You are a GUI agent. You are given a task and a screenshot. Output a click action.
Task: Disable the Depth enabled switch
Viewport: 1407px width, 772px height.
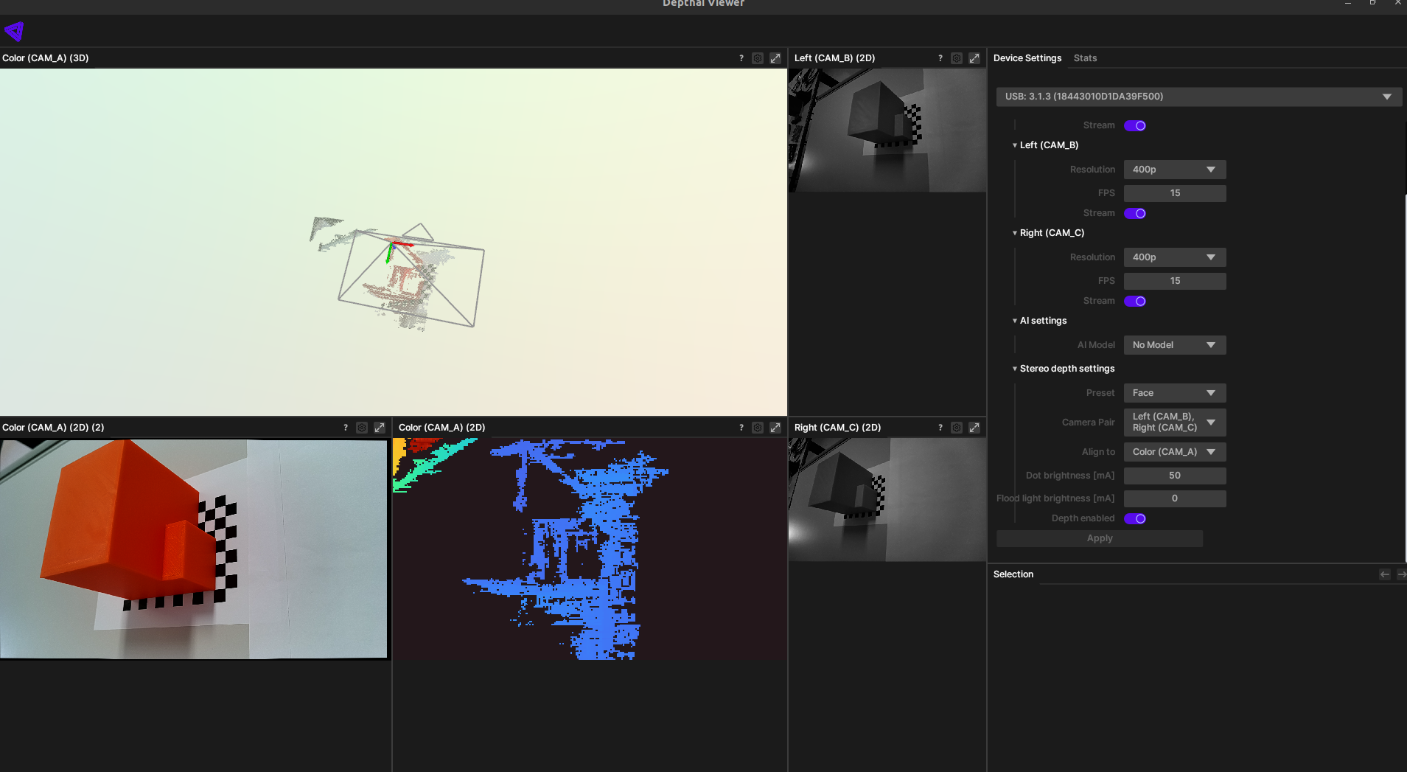[x=1135, y=518]
